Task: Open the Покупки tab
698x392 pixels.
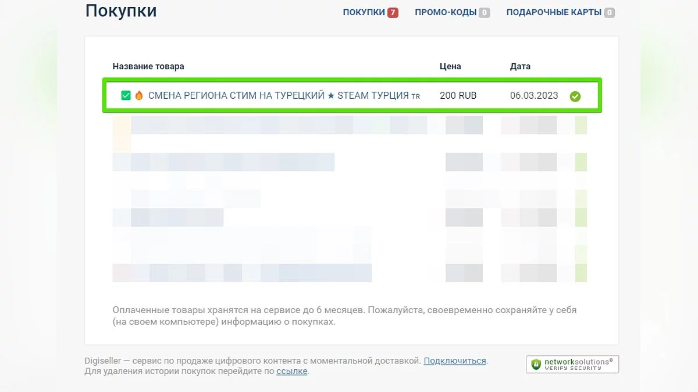Action: pos(364,12)
